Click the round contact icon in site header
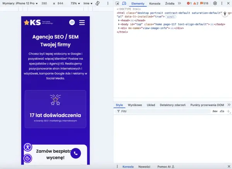This screenshot has width=232, height=169. tap(72, 22)
